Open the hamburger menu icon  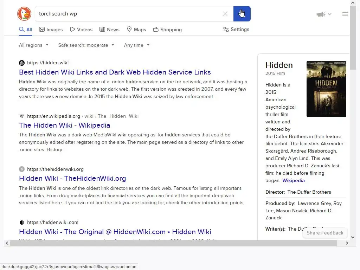tap(345, 14)
